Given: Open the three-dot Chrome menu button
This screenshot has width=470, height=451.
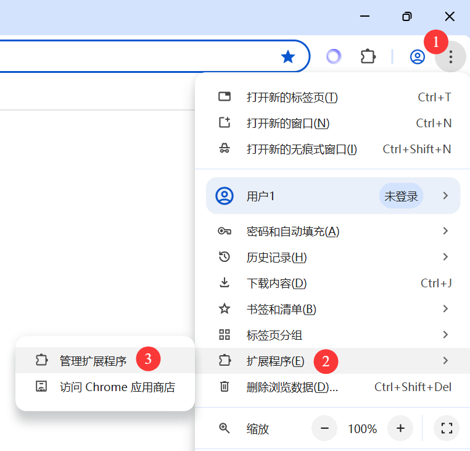Looking at the screenshot, I should (451, 57).
